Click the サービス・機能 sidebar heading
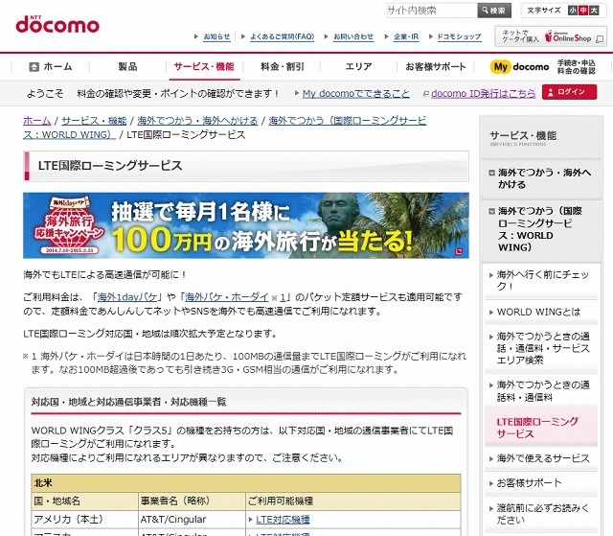This screenshot has height=536, width=613. (523, 136)
